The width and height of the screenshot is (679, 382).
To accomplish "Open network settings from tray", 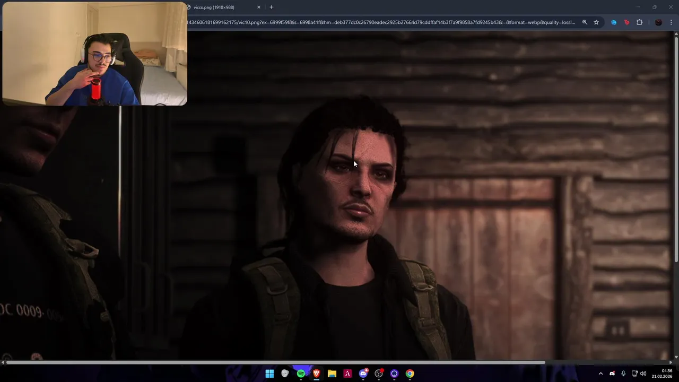I will tap(634, 374).
